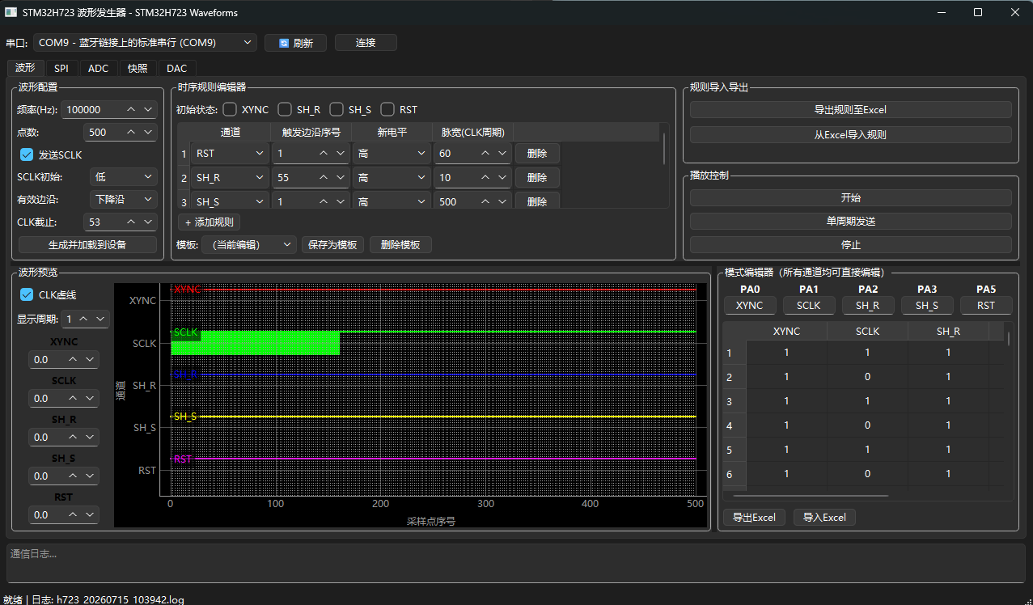
Task: Open the 模板 (当前编辑) dropdown
Action: [248, 244]
